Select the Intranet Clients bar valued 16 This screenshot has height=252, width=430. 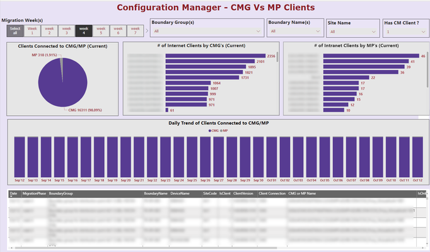(340, 94)
